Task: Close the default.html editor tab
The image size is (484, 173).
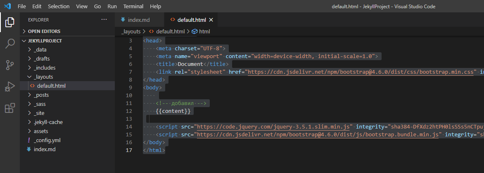Action: pos(211,20)
